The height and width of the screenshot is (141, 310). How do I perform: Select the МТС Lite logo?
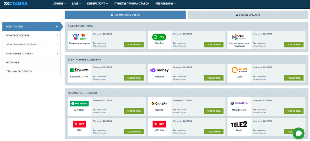pyautogui.click(x=159, y=124)
